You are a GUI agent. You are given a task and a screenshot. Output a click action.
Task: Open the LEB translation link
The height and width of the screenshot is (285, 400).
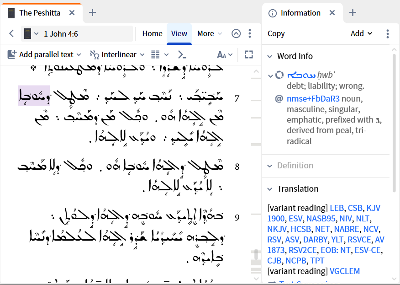click(x=337, y=208)
